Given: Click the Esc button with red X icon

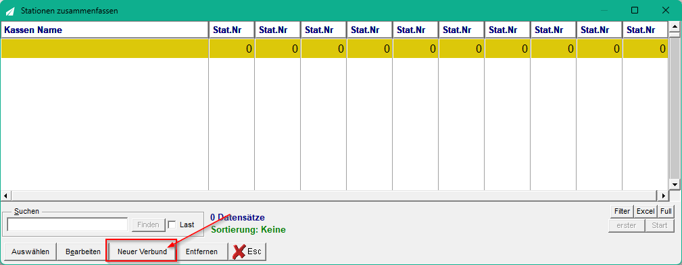Looking at the screenshot, I should point(247,252).
